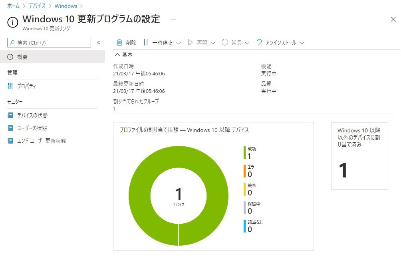
Task: Go to Windows breadcrumb link
Action: [x=66, y=6]
